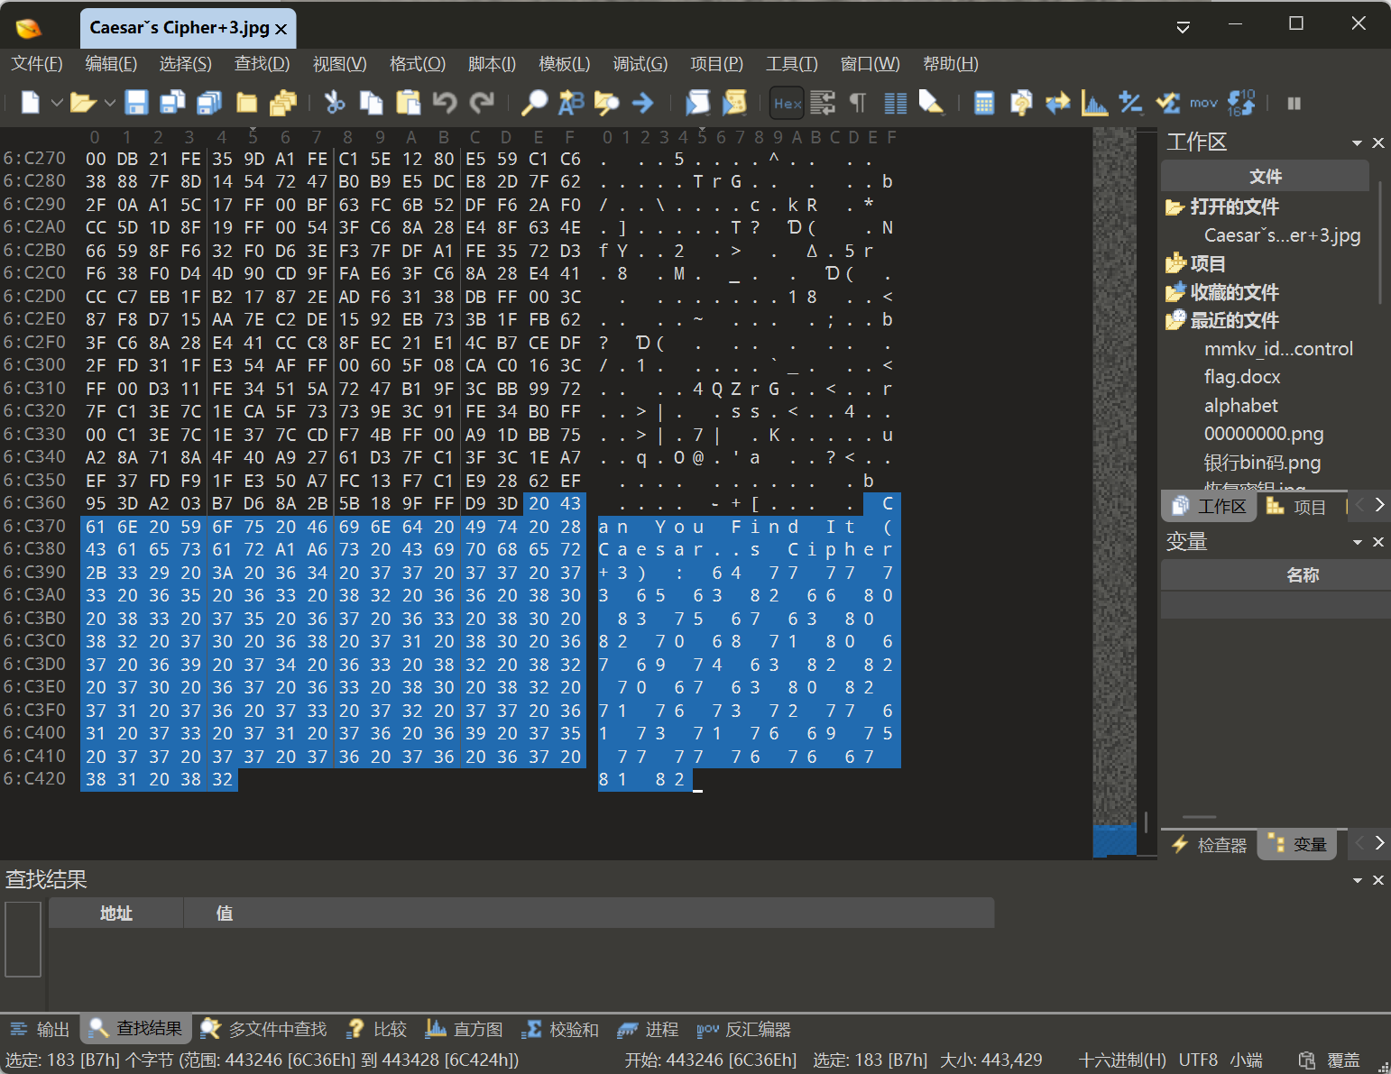Expand the Open file dropdown arrow
This screenshot has height=1074, width=1391.
(110, 103)
